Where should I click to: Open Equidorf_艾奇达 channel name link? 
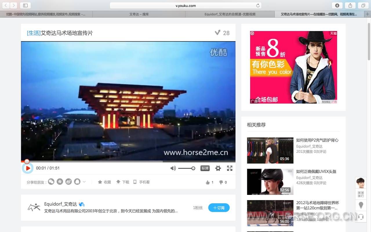click(x=60, y=204)
